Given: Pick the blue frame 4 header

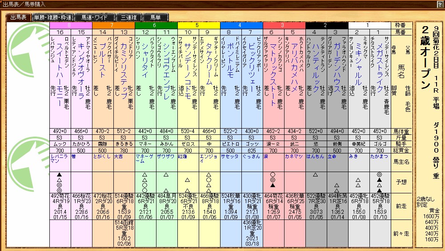Looking at the screenshot, I should [x=241, y=25].
